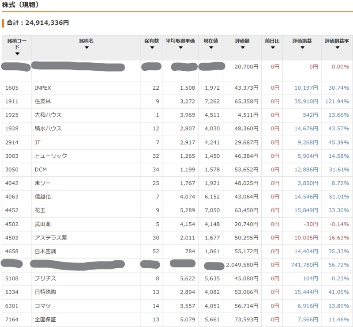Click the 35,910円 profit for 住友林
The image size is (353, 327).
[306, 102]
